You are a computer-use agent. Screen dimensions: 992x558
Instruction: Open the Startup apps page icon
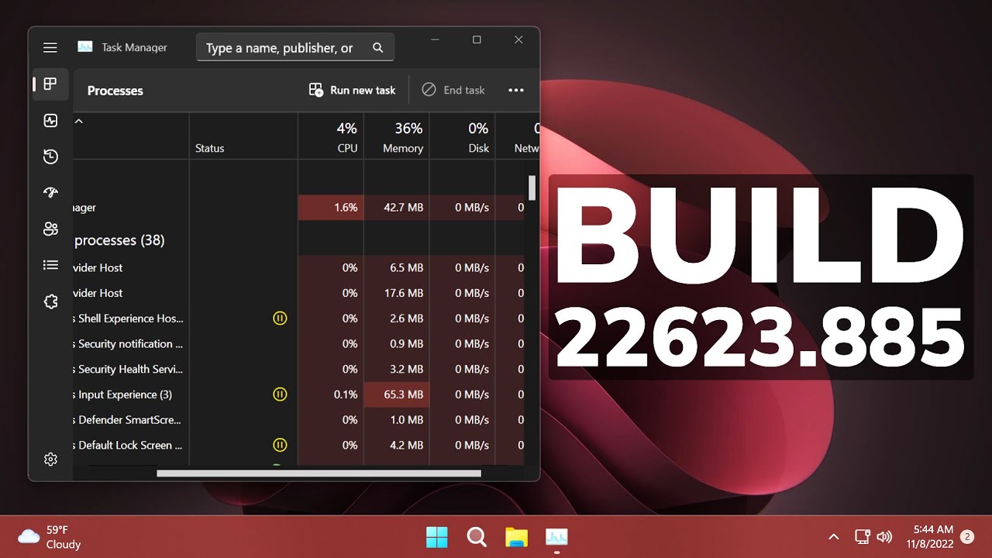50,193
